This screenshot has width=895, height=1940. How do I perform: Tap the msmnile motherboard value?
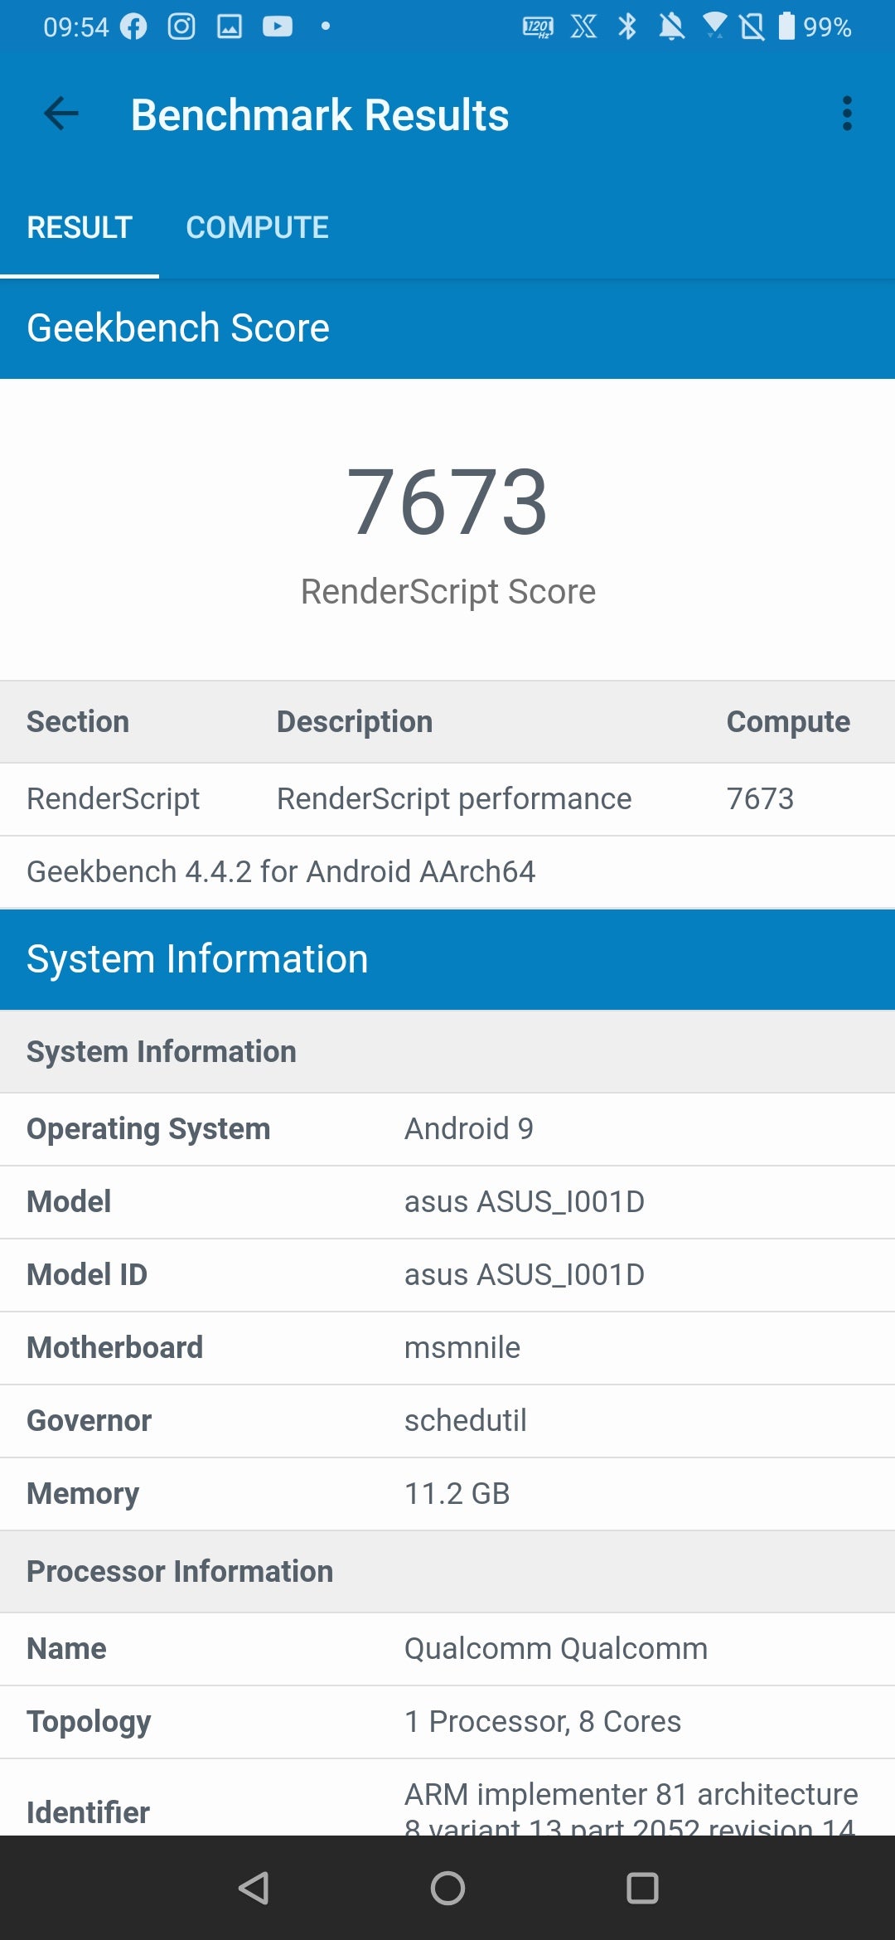[x=462, y=1347]
